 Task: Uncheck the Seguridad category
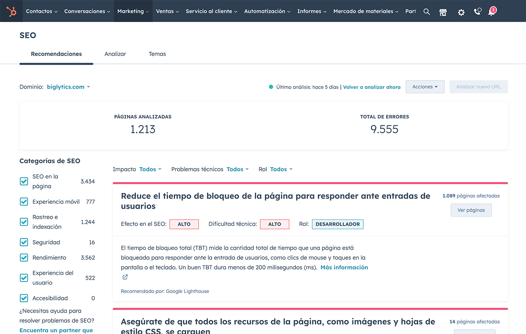click(24, 242)
